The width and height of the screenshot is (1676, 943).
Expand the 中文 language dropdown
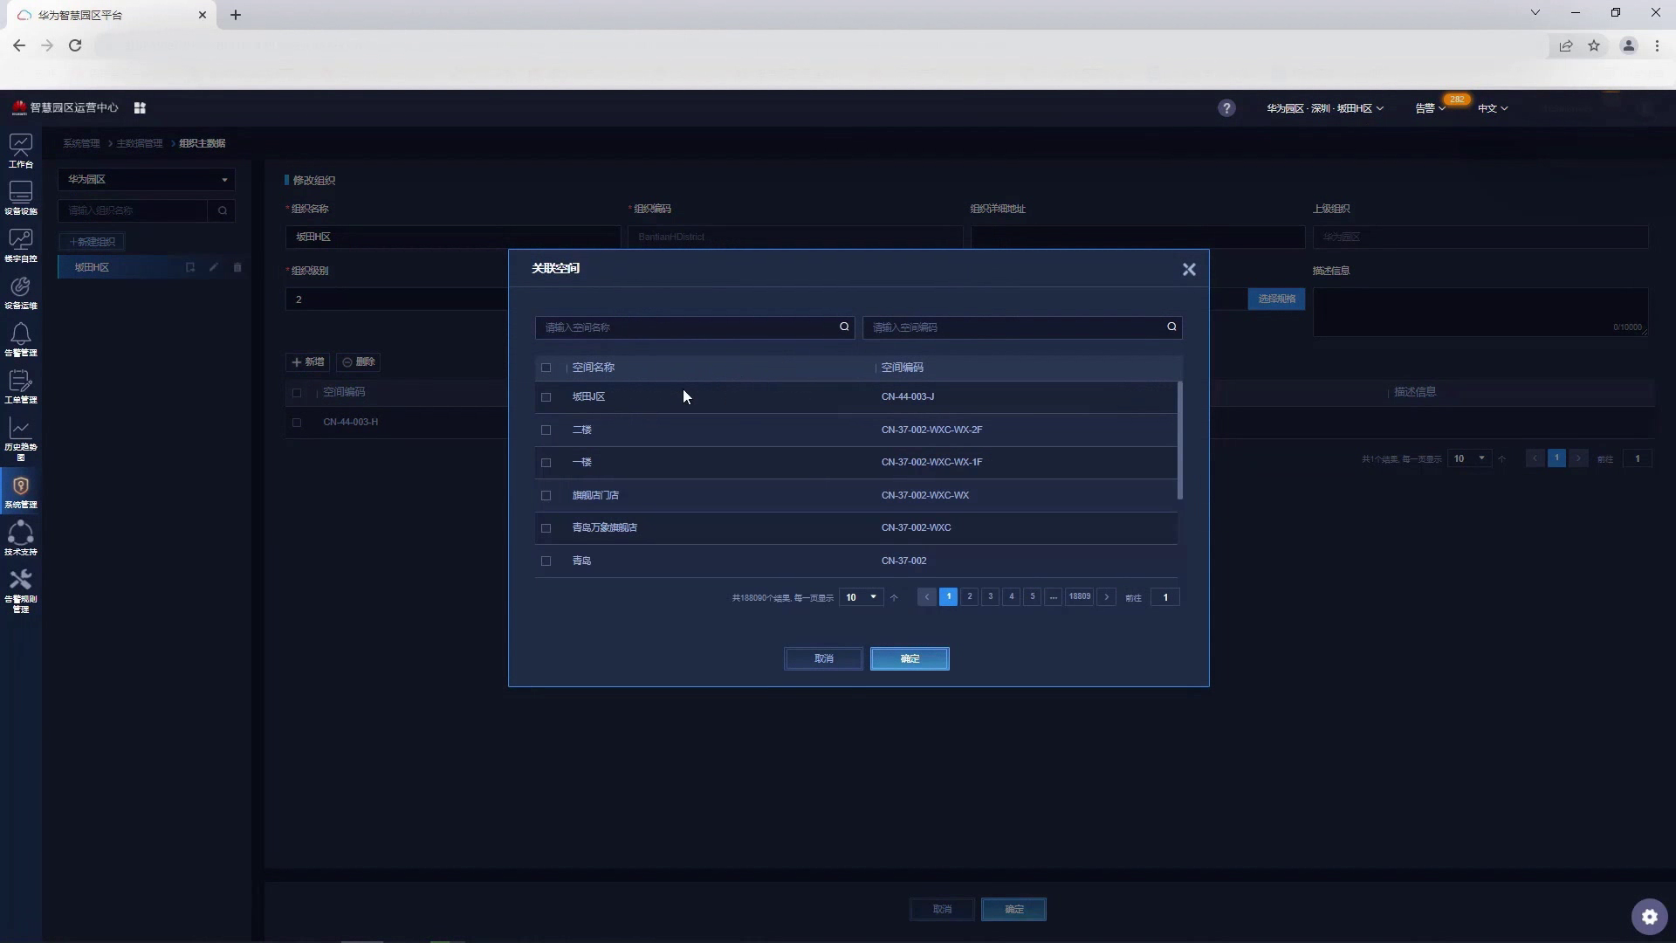point(1493,108)
